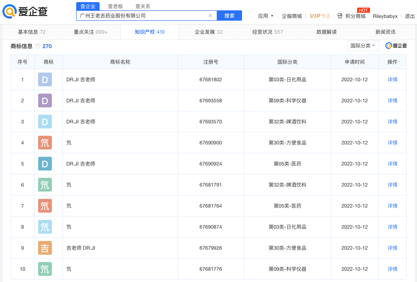Open trademark thumbnail in row 7
This screenshot has width=417, height=282.
click(45, 206)
